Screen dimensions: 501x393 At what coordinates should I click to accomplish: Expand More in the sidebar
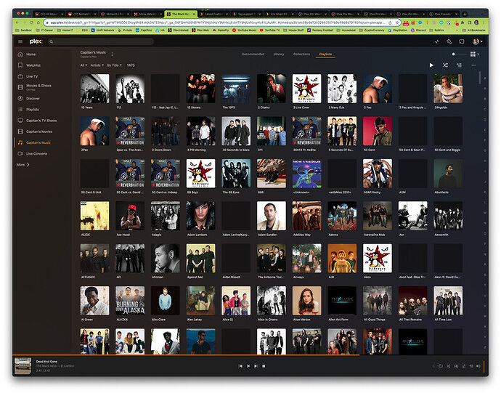pyautogui.click(x=23, y=165)
